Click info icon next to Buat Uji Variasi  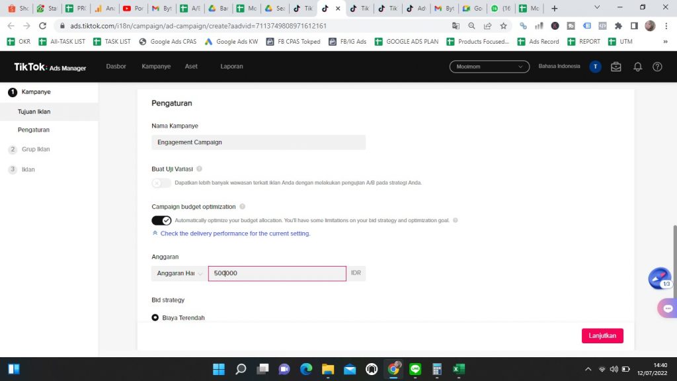pos(200,169)
